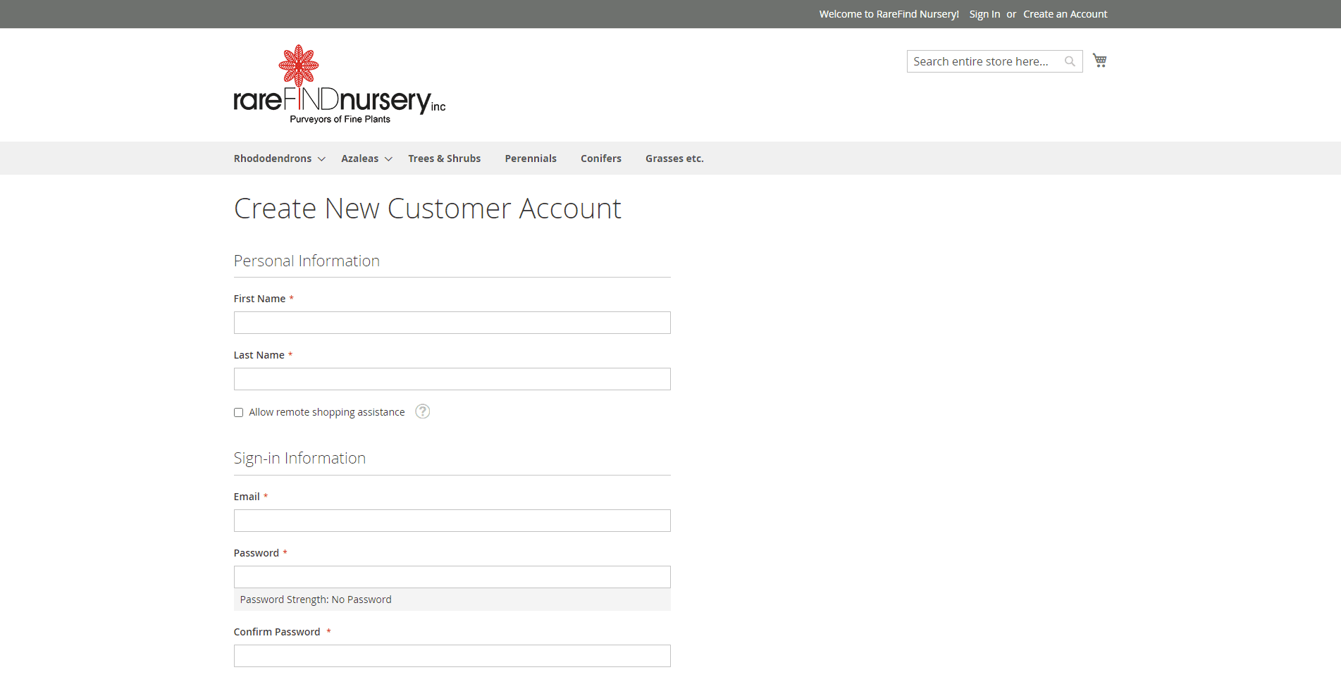Click the remote assistance help question mark
The width and height of the screenshot is (1341, 677).
(422, 411)
